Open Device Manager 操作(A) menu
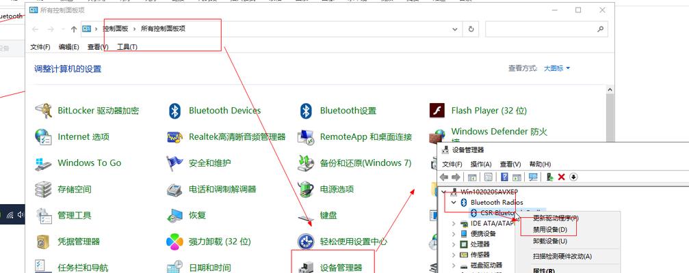This screenshot has width=689, height=273. [x=481, y=164]
